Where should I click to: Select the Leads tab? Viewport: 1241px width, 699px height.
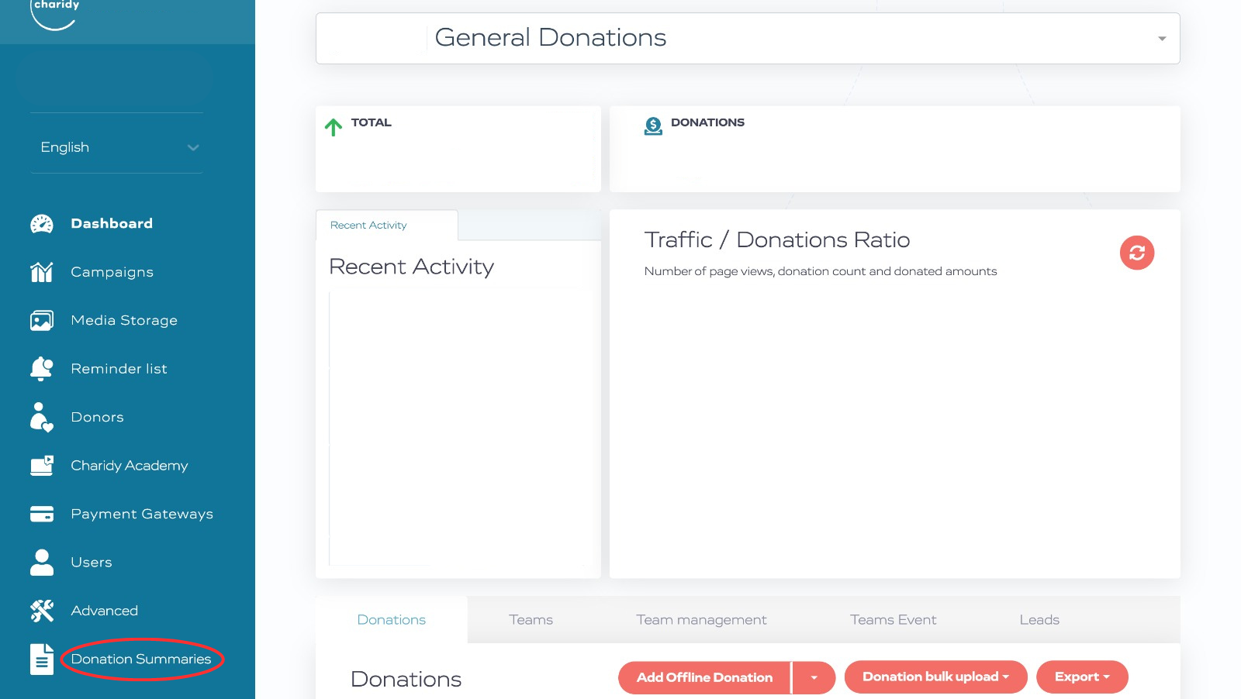pos(1039,620)
